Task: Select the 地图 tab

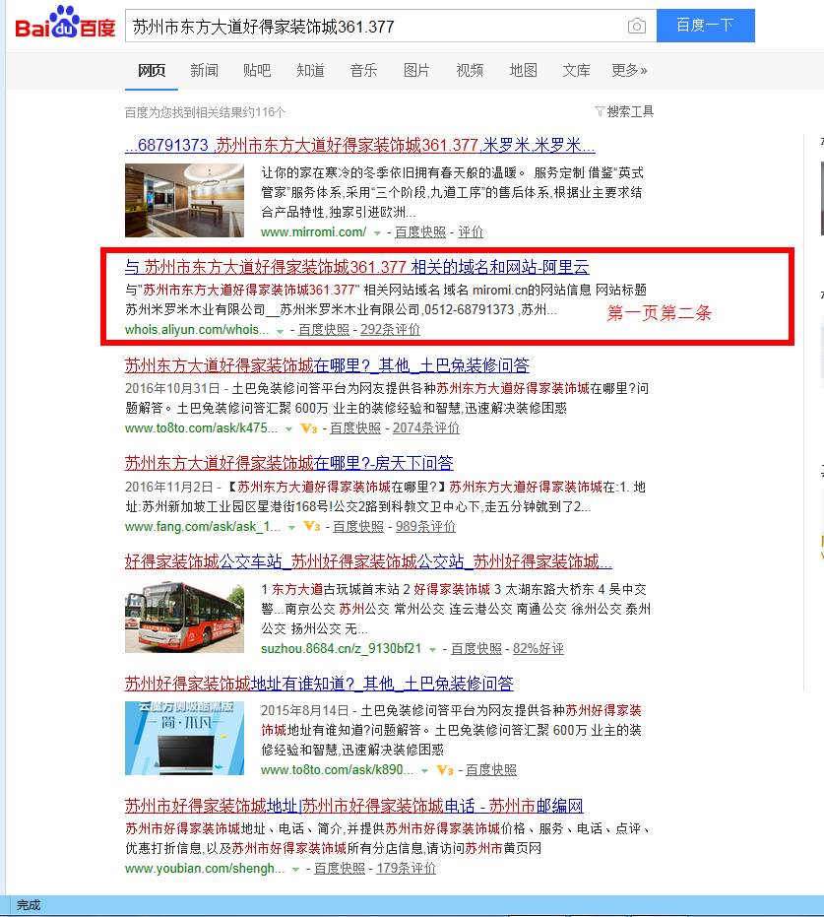Action: [x=523, y=70]
